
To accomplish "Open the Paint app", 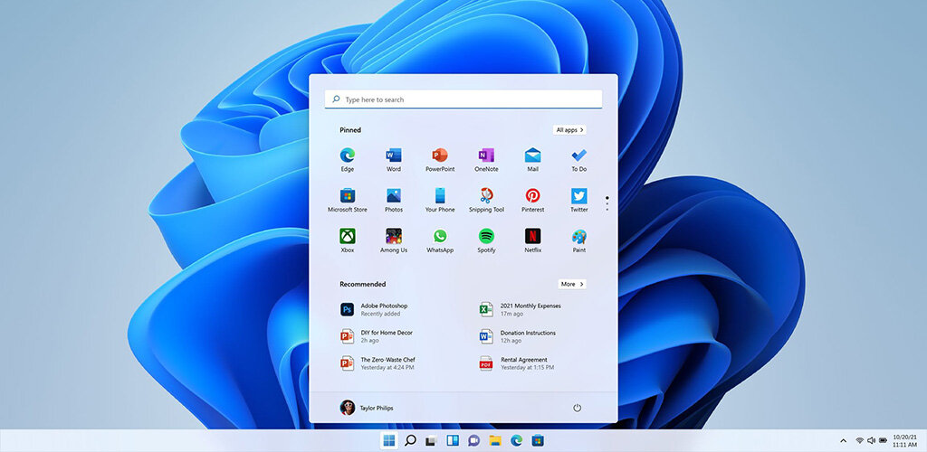I will [x=578, y=240].
